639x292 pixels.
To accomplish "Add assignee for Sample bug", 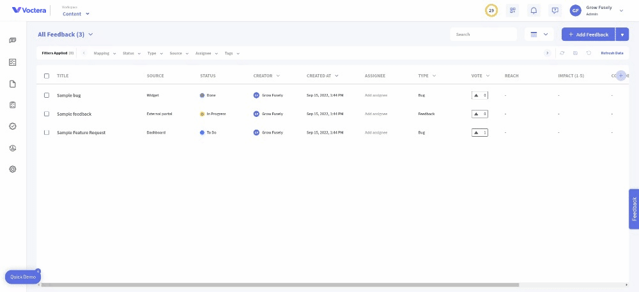I will (376, 95).
